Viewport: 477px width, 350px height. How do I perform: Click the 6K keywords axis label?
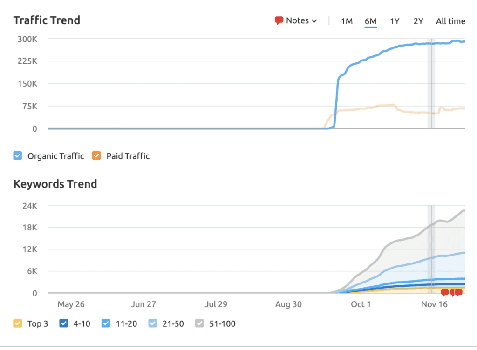click(32, 271)
